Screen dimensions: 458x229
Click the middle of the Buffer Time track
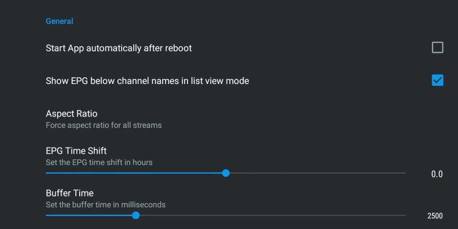coord(226,215)
